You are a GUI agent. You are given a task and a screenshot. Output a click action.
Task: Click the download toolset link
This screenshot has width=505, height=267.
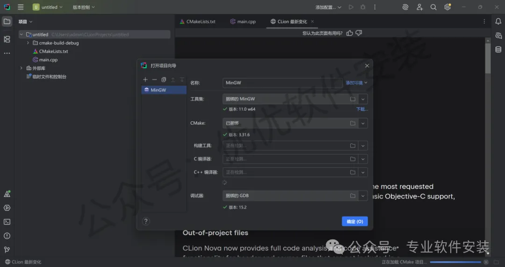point(362,109)
